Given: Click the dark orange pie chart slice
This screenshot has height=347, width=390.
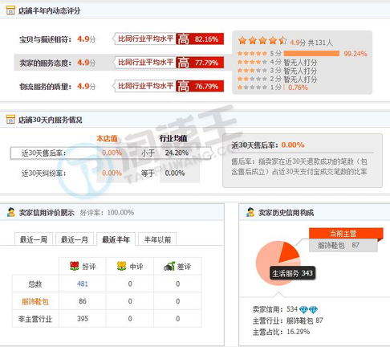Looking at the screenshot, I should tap(289, 252).
